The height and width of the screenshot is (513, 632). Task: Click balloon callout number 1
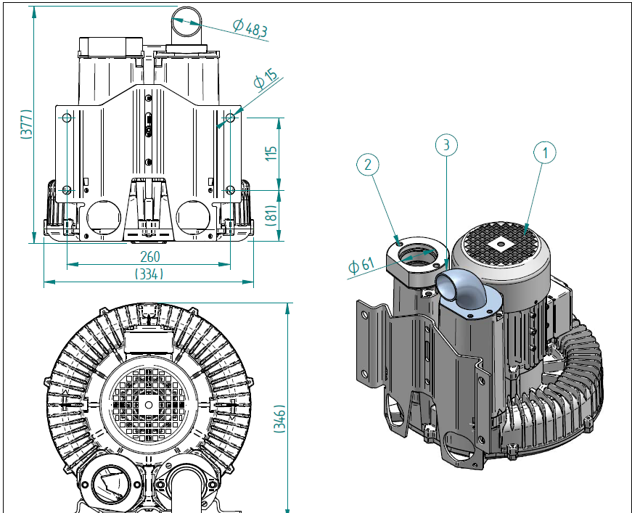tap(544, 152)
